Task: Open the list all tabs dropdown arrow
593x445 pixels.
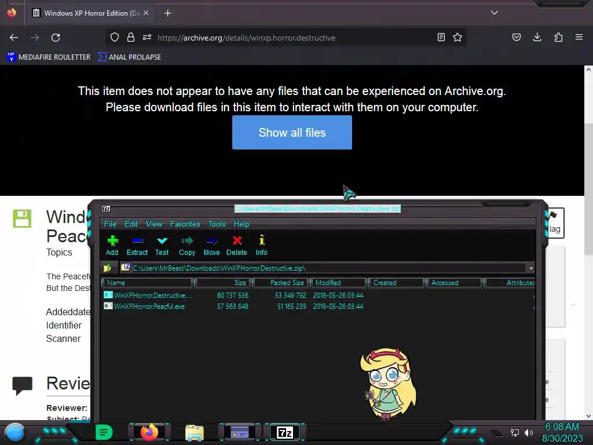Action: (x=495, y=13)
